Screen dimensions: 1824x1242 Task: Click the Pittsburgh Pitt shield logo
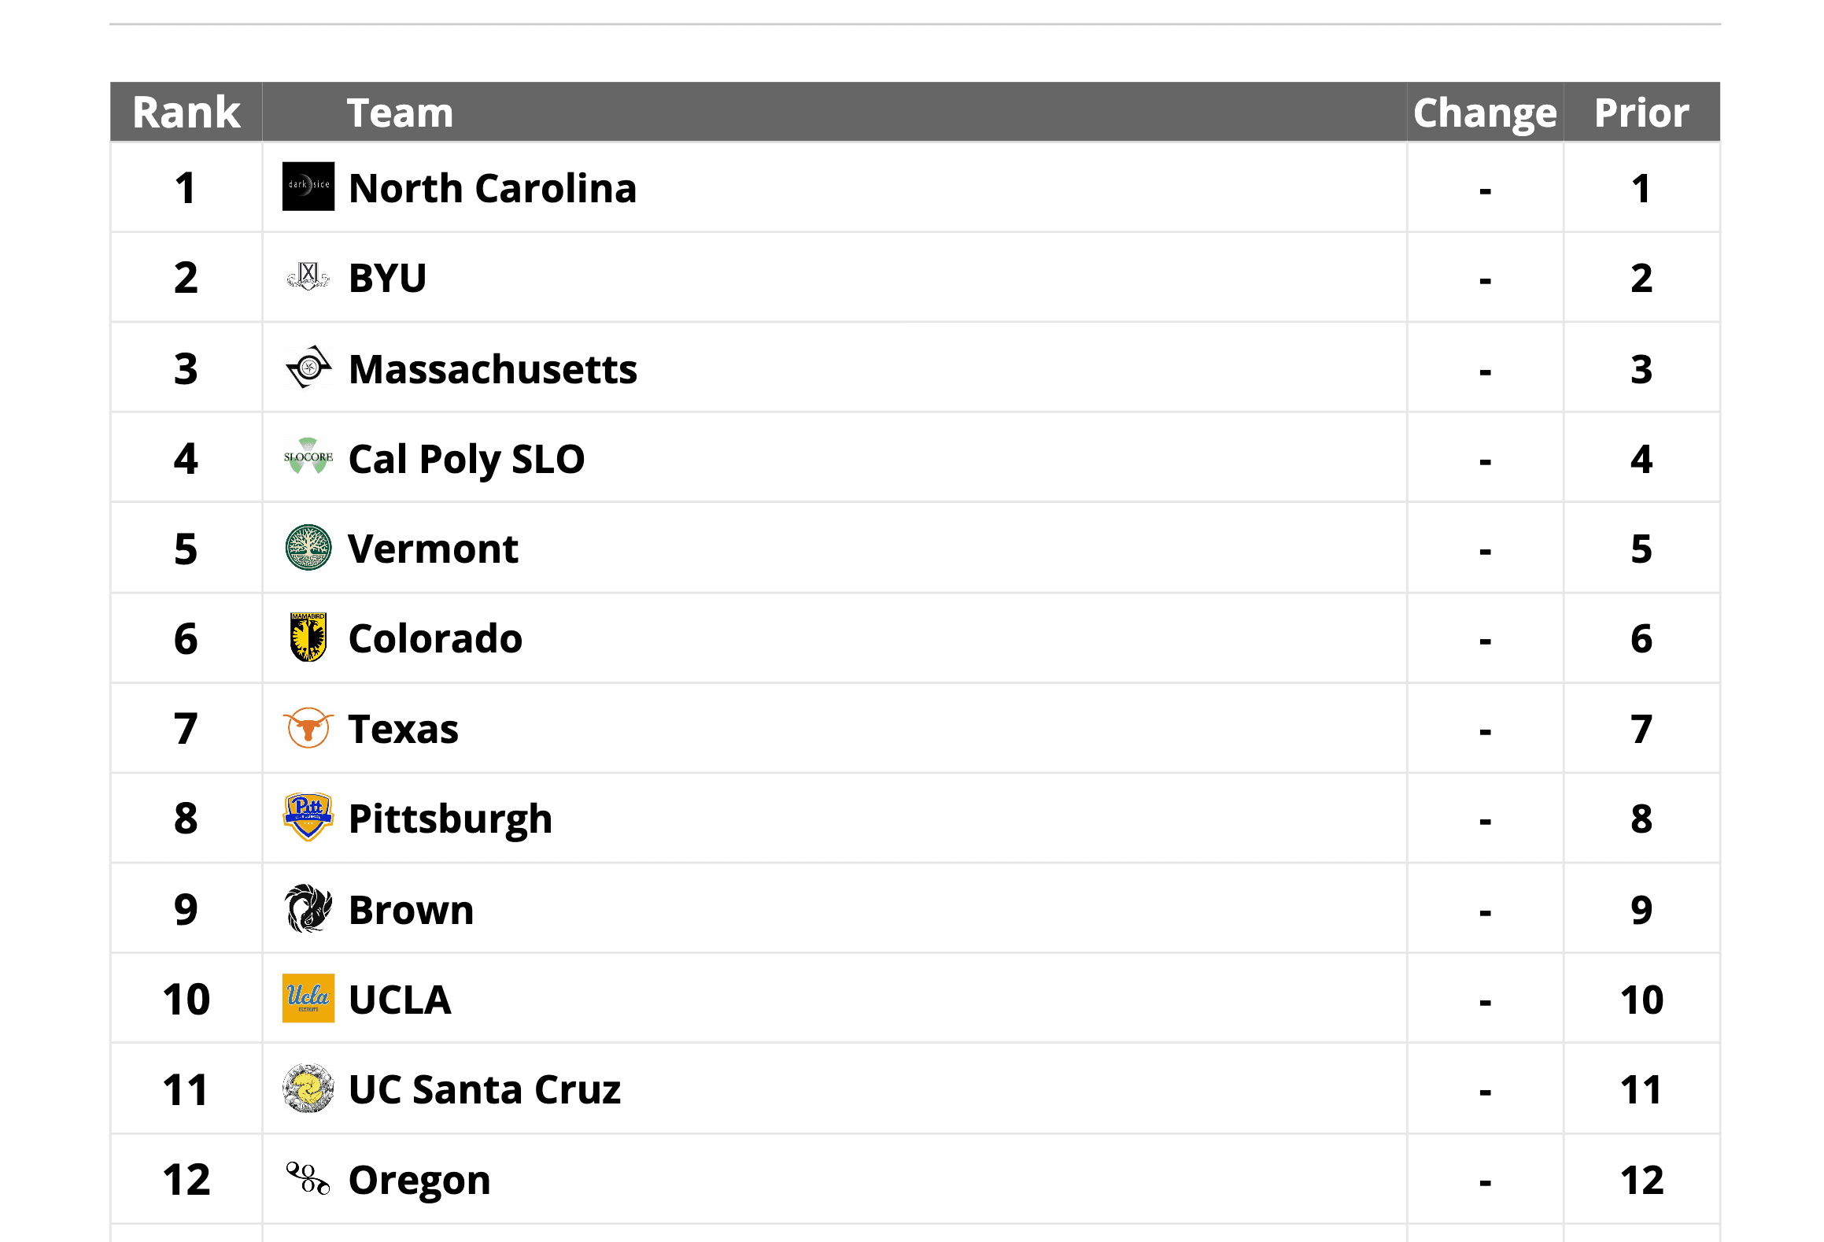click(308, 817)
